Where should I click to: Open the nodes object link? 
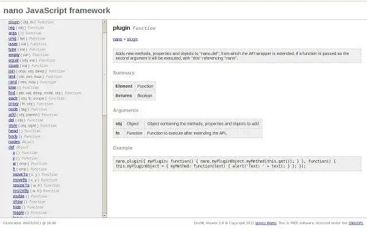tap(14, 142)
